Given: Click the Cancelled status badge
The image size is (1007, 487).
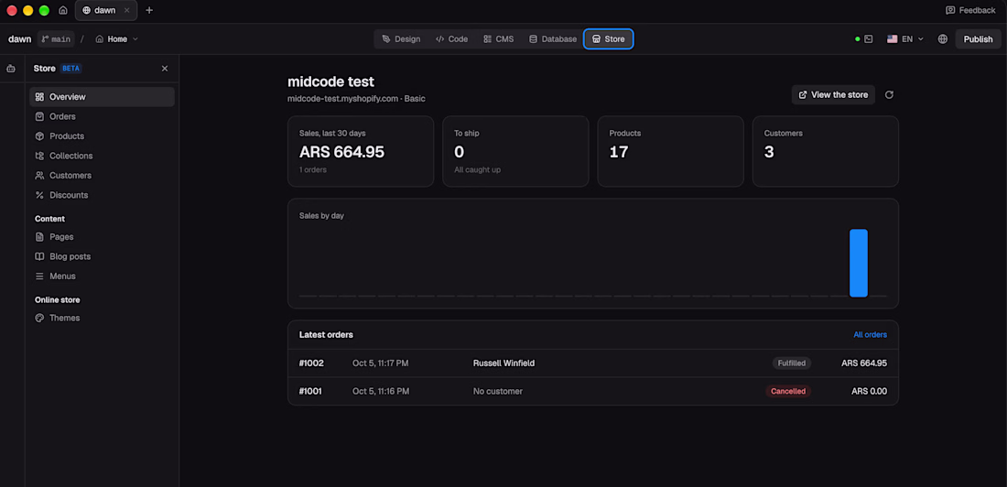Looking at the screenshot, I should (x=788, y=391).
